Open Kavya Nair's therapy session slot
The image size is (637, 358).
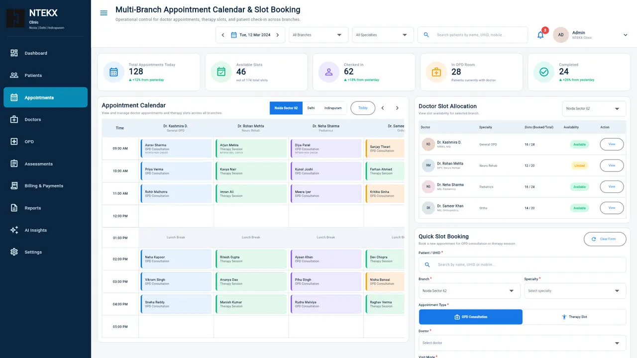[251, 171]
